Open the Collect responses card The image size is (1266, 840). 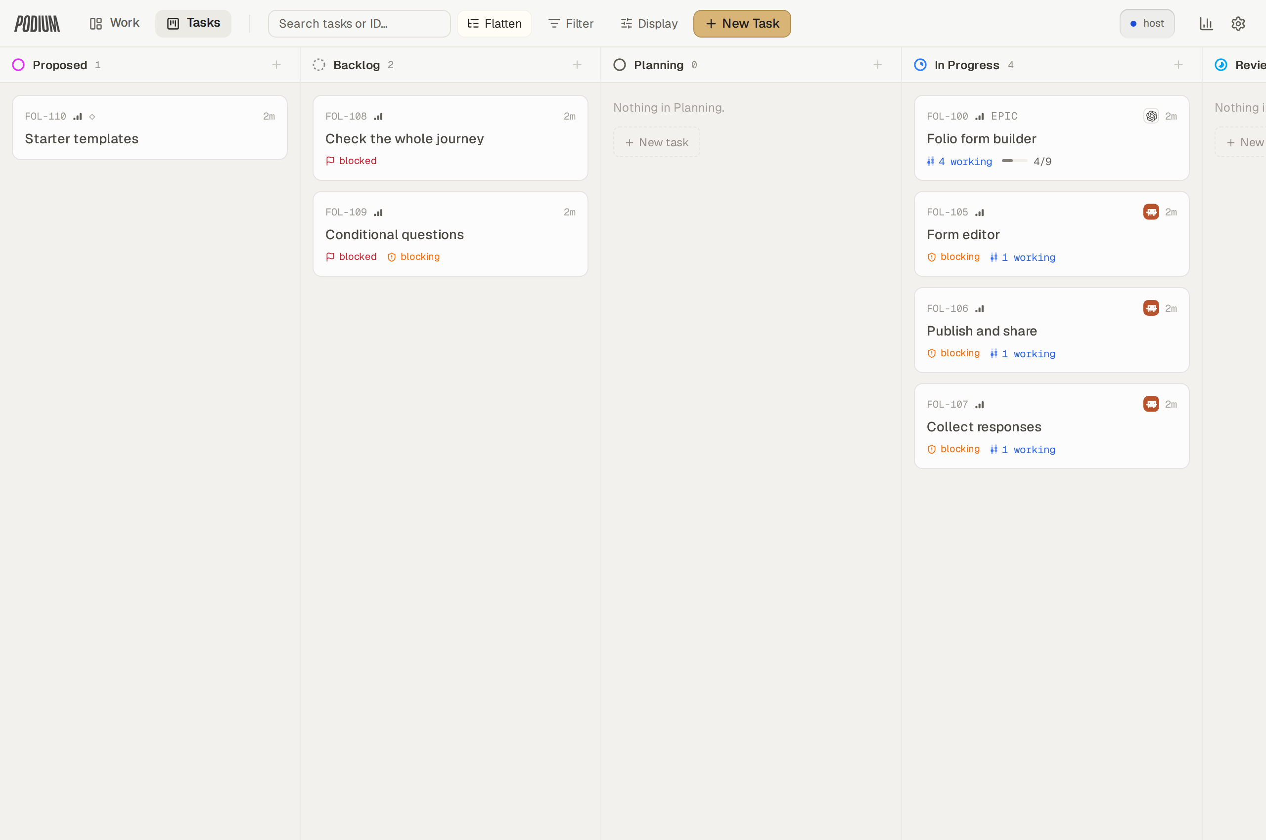[1051, 426]
